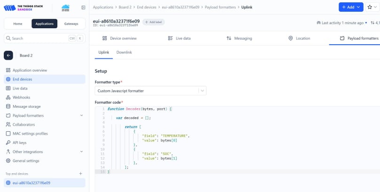This screenshot has height=192, width=380.
Task: Click the Board 2 title in sidebar
Action: tap(26, 56)
